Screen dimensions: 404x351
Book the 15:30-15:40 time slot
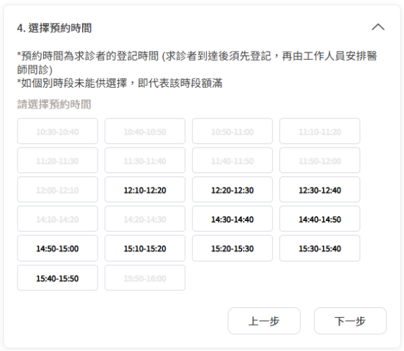(320, 248)
